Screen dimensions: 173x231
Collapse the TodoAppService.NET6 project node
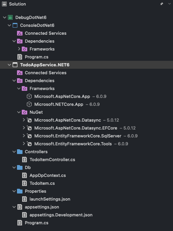[9, 65]
